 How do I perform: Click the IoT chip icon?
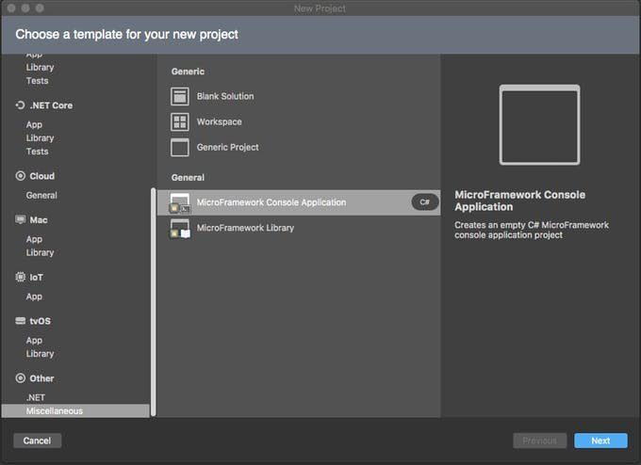point(20,277)
